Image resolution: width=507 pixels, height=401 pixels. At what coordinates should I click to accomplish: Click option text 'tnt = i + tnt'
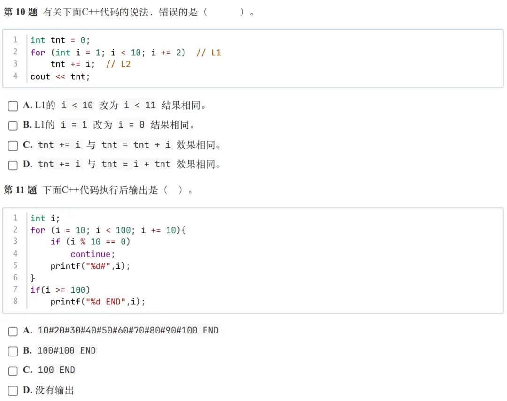click(x=136, y=165)
